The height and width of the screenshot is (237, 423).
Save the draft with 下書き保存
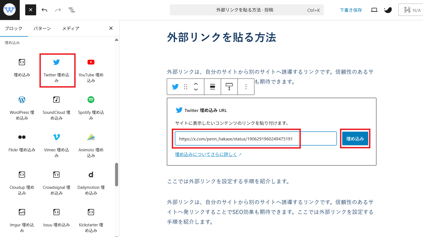351,10
